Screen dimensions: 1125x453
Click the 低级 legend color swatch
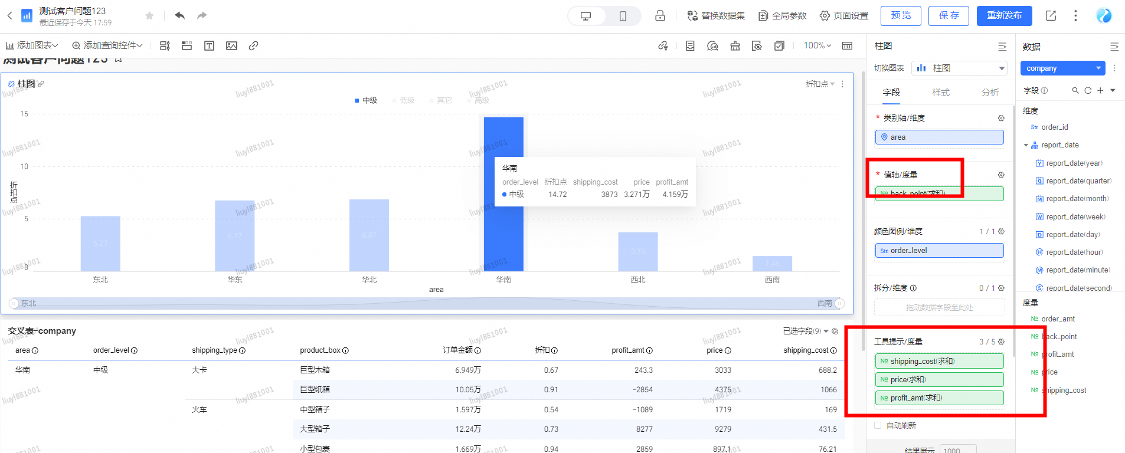[394, 101]
